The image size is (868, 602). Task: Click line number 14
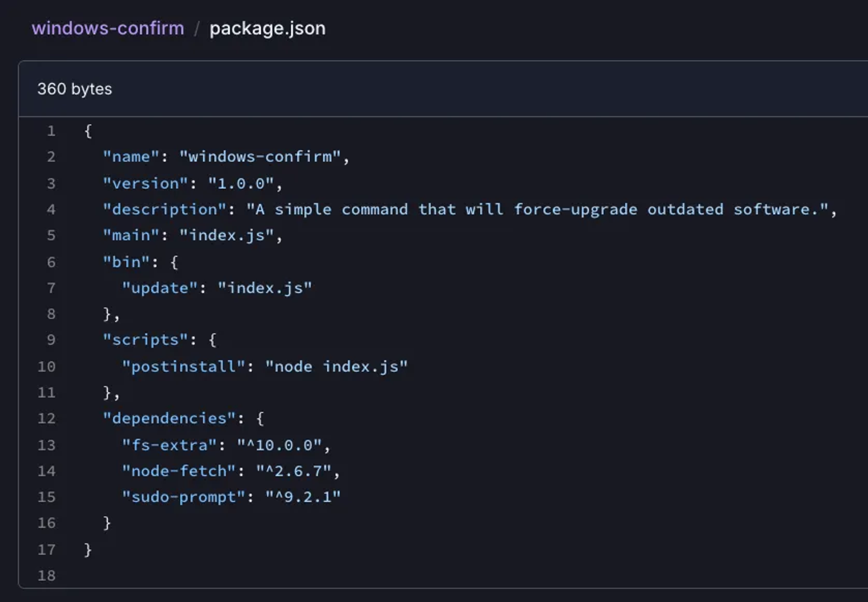(x=47, y=471)
